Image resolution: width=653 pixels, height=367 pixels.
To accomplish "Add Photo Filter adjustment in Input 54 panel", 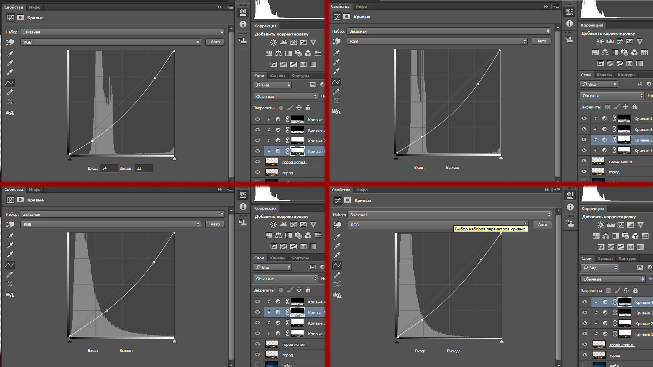I will (298, 53).
